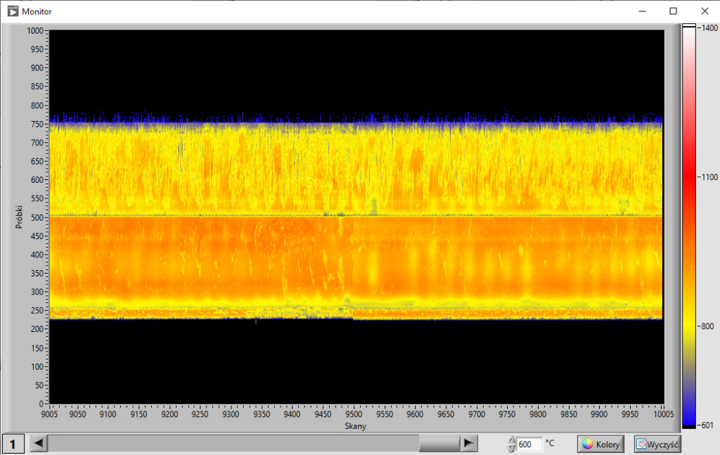Click the horizontal scrollbar thumb
Screen dimensions: 720x455
coord(439,444)
